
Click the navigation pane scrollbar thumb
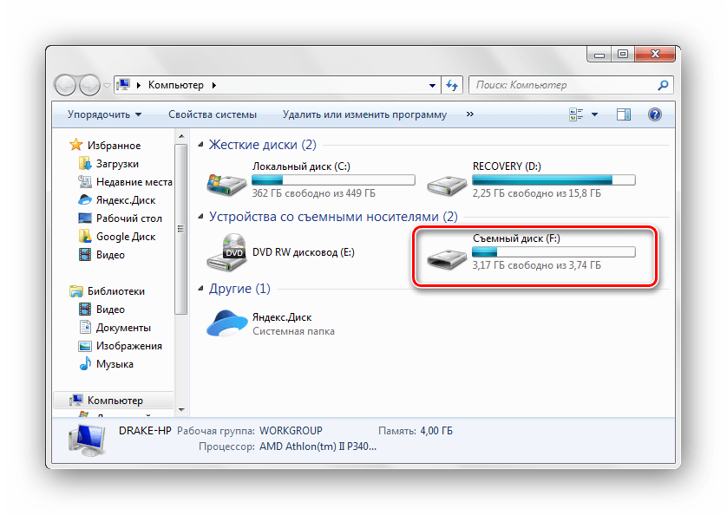[181, 229]
